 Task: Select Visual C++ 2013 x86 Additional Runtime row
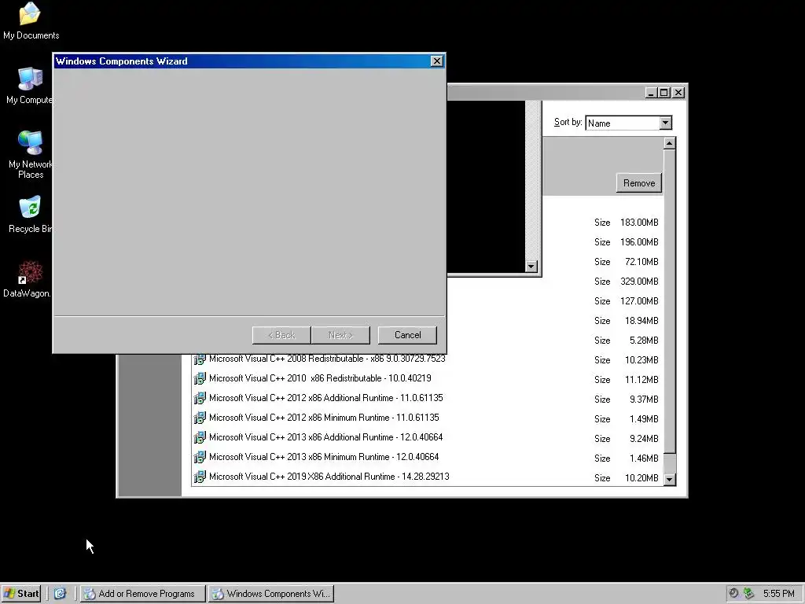tap(428, 437)
